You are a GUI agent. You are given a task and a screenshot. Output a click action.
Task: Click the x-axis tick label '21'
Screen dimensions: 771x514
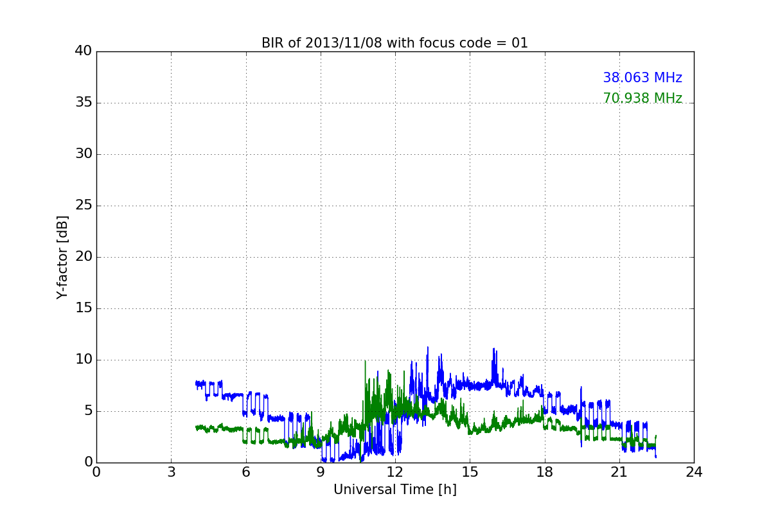pyautogui.click(x=619, y=472)
